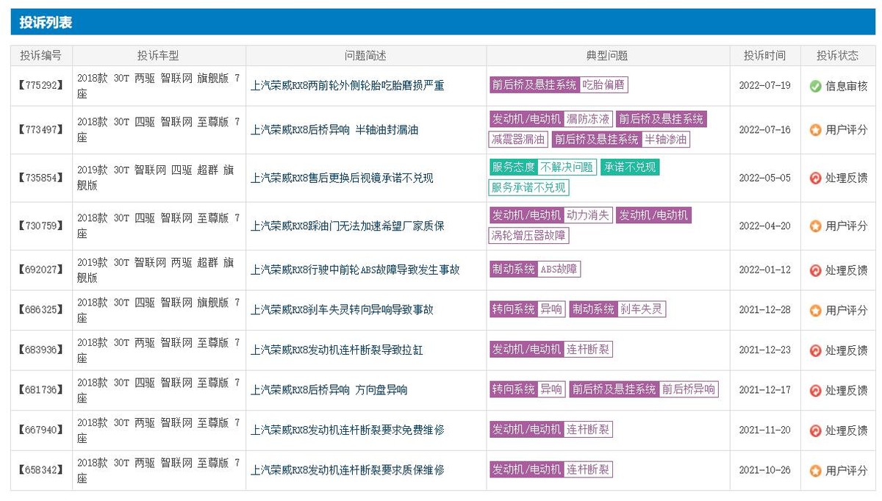Screen dimensions: 882x501
Task: Select complaint number 【681736】
Action: click(41, 391)
